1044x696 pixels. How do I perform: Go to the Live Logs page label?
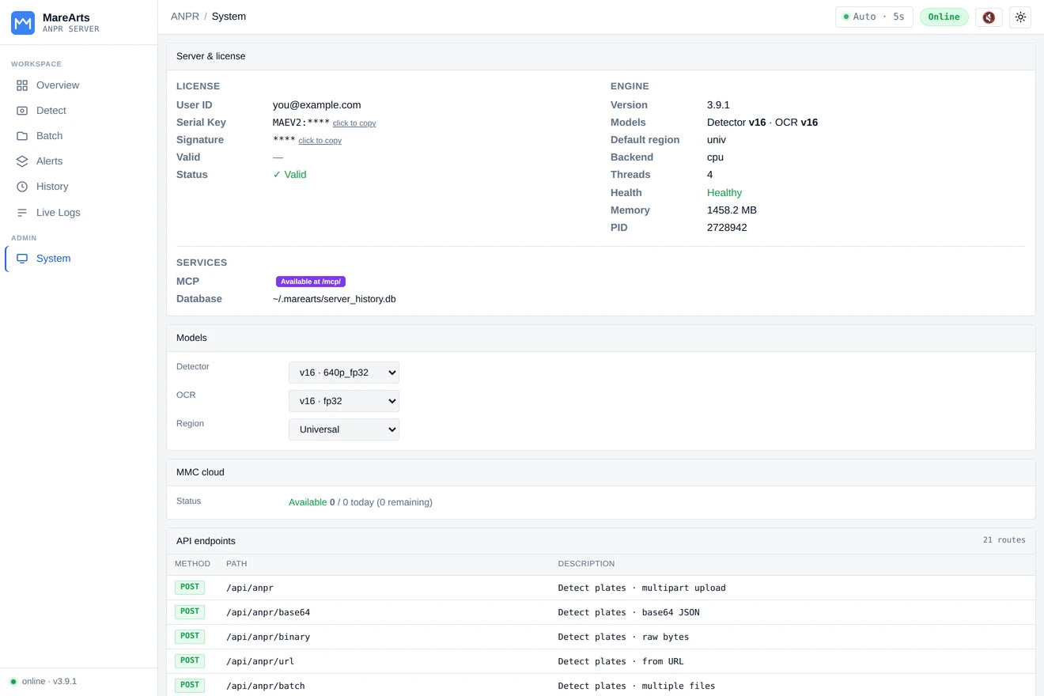coord(59,213)
